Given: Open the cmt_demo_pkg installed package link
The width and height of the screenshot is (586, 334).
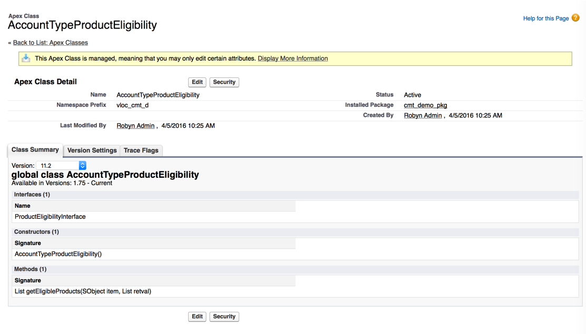Looking at the screenshot, I should pos(425,105).
